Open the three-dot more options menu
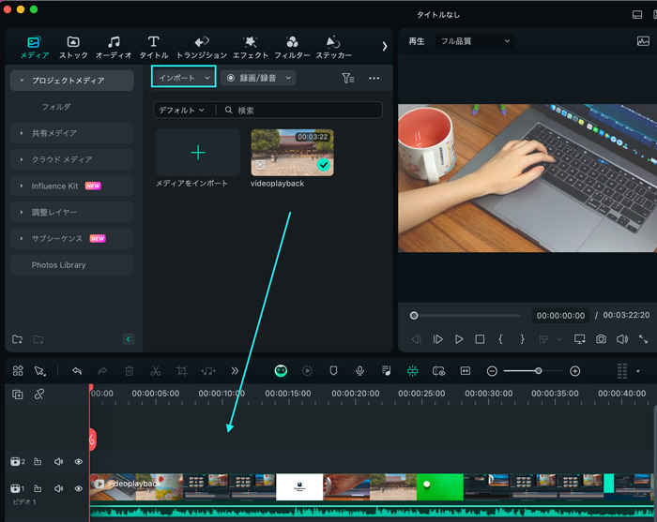The image size is (657, 522). click(x=374, y=78)
